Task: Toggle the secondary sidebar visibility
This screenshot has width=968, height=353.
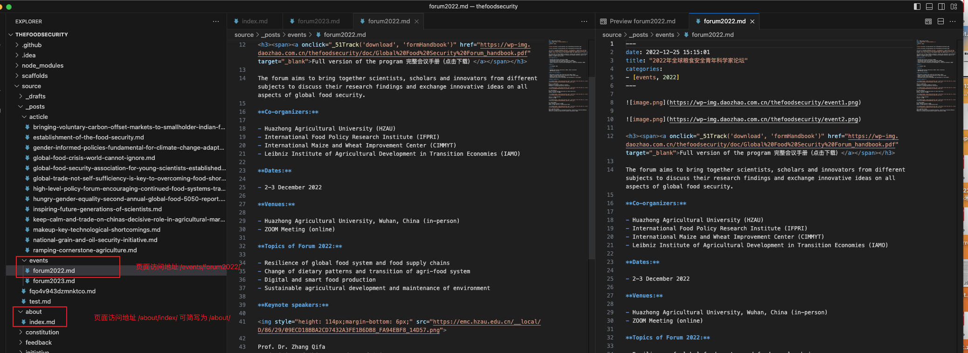Action: point(941,7)
